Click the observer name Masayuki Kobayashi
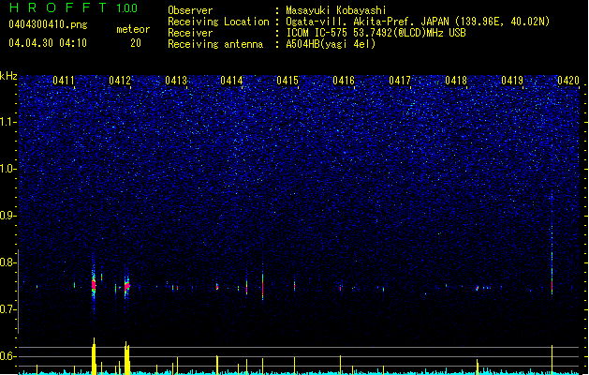This screenshot has width=589, height=375. pyautogui.click(x=336, y=10)
